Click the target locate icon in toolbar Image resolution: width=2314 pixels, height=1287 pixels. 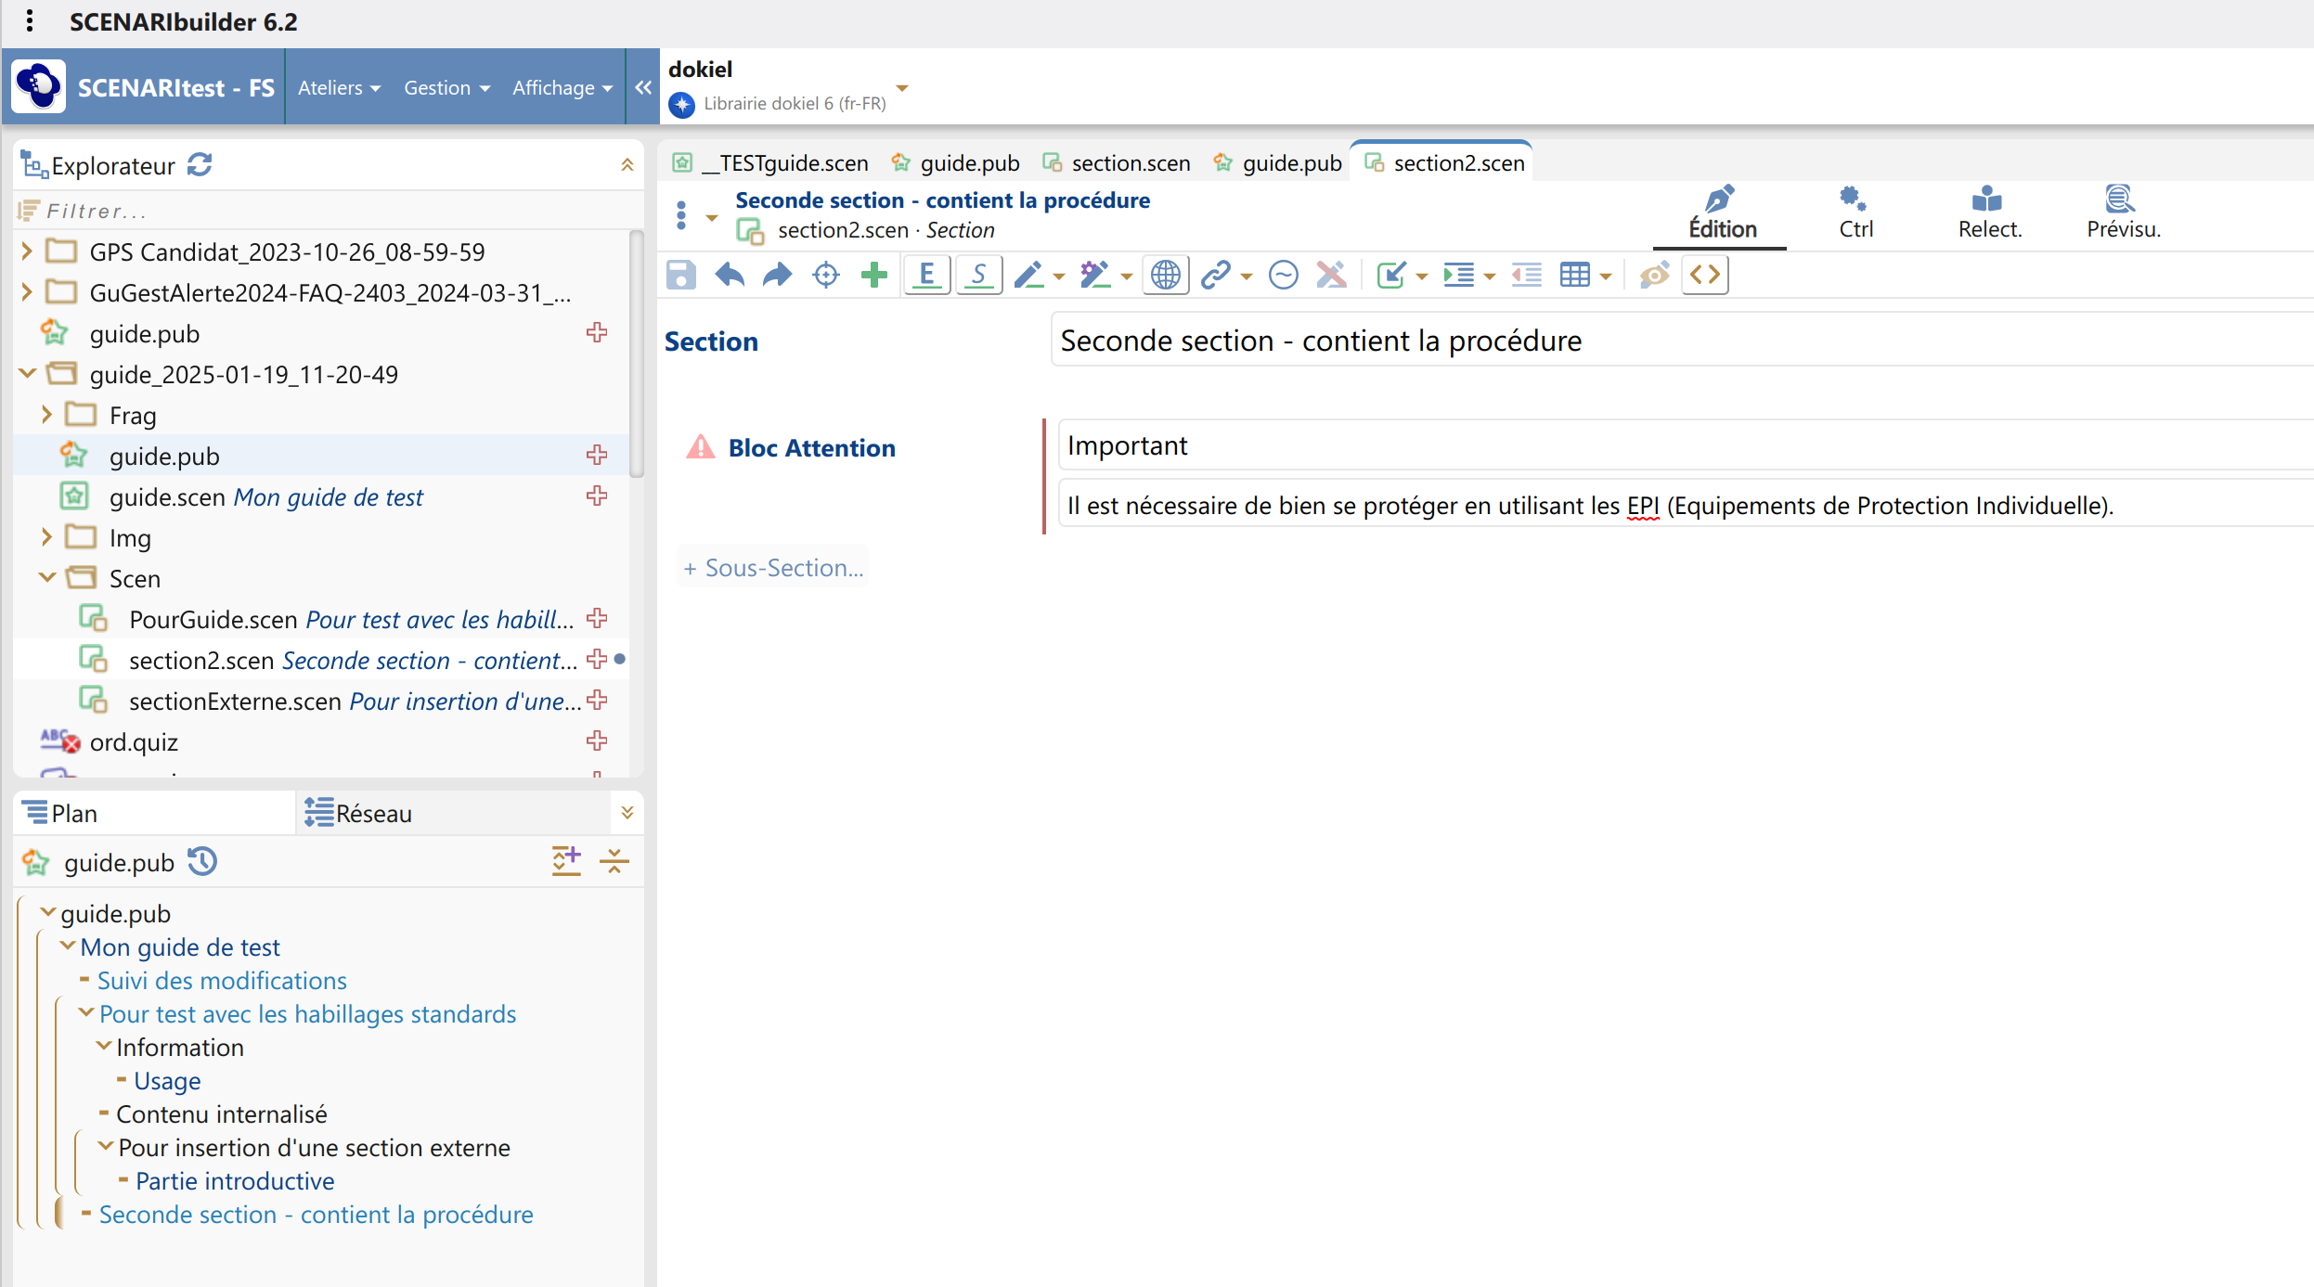[825, 276]
